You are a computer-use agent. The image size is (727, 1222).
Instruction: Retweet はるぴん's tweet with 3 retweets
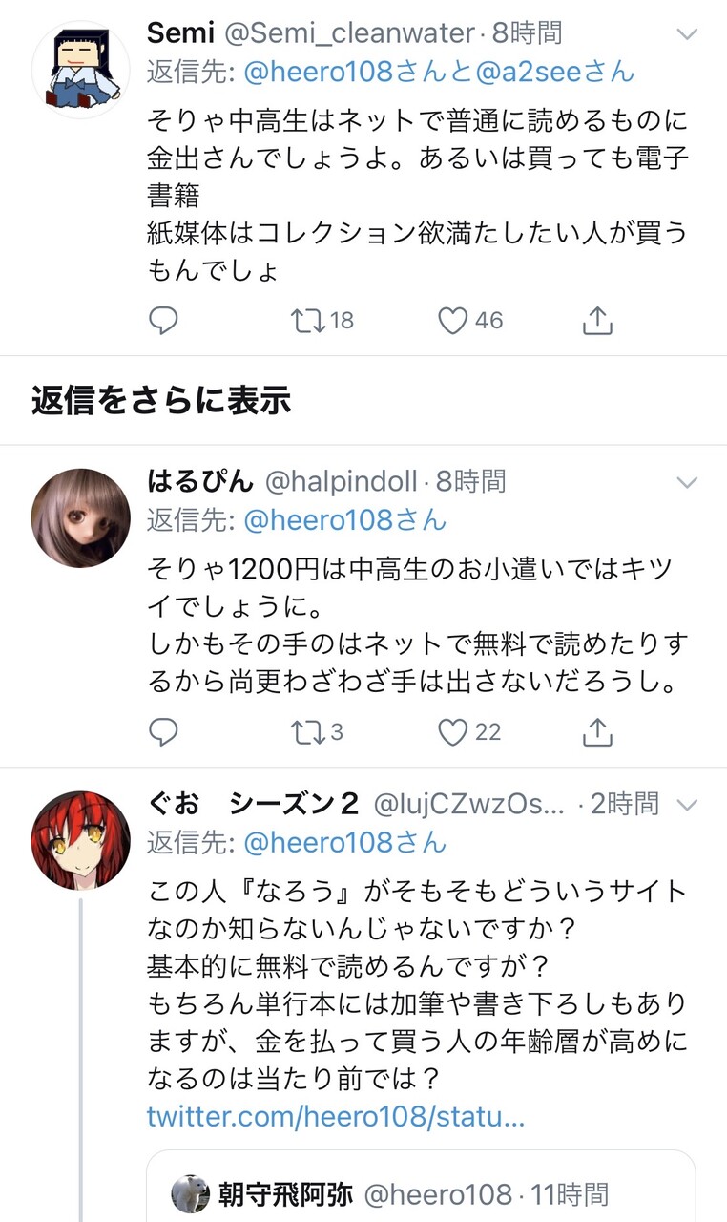point(316,732)
